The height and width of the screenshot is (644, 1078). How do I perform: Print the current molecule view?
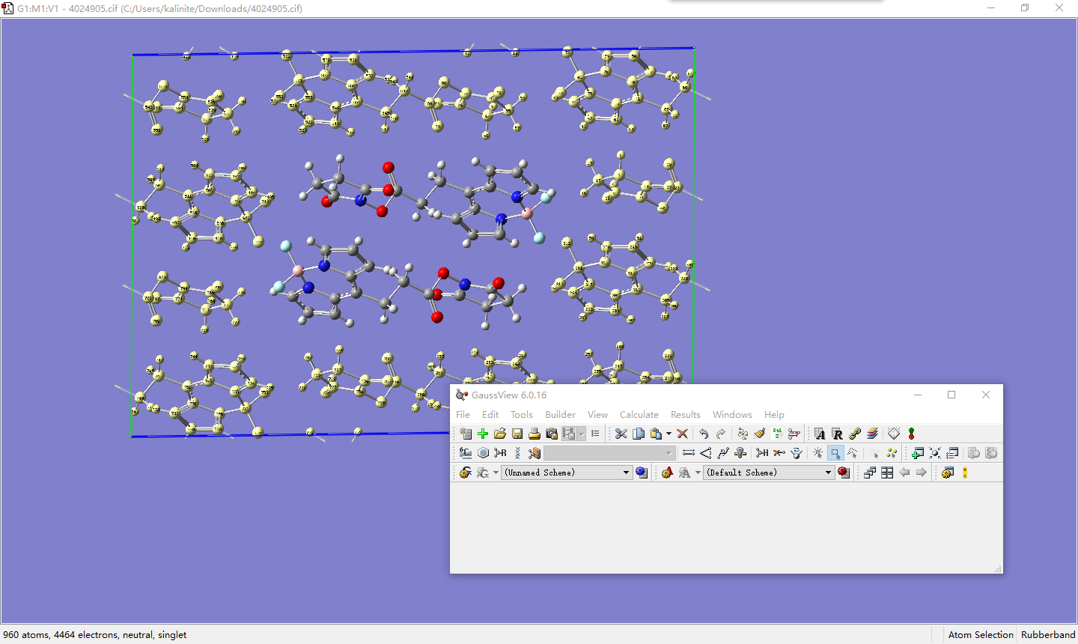coord(534,434)
